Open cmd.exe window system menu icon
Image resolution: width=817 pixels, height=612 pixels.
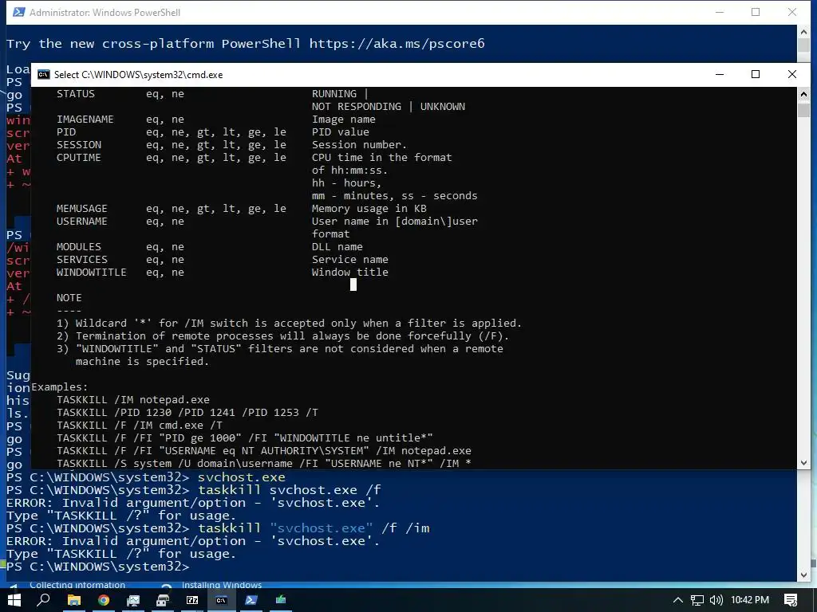44,74
